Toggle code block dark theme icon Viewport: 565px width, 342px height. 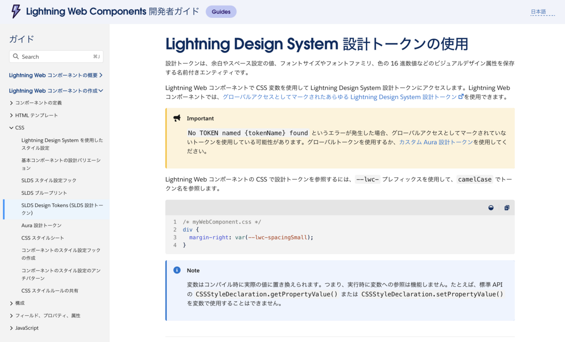(x=491, y=207)
